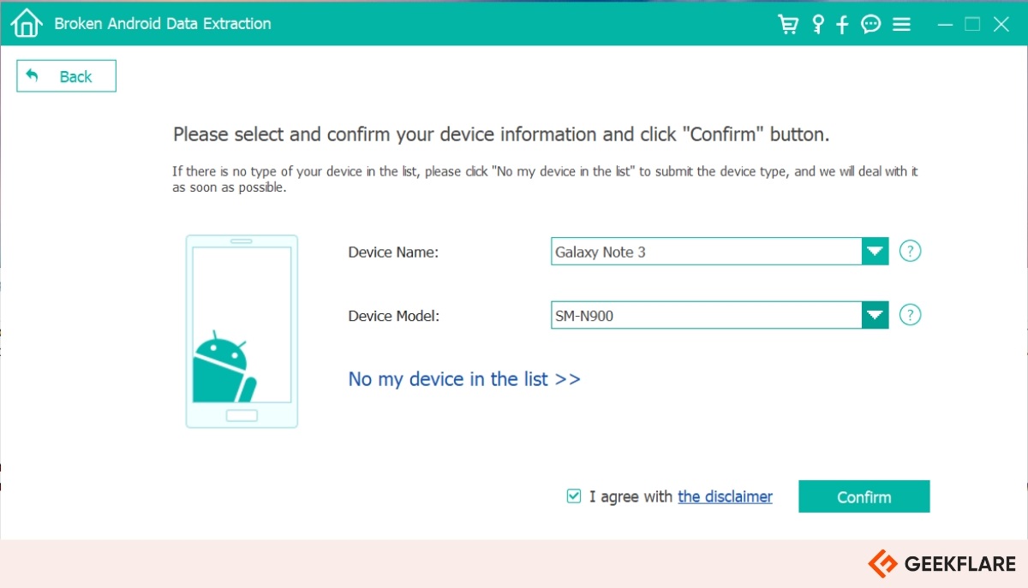The width and height of the screenshot is (1028, 588).
Task: Click the "Broken Android Data Extraction" title text
Action: [163, 24]
